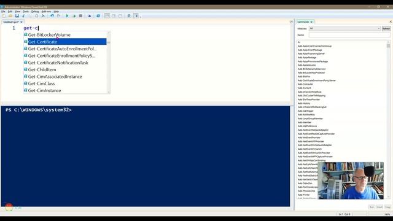Launch PowerShell.exe from the toolbar icon
Viewport: 393px width, 221px height.
pyautogui.click(x=98, y=16)
